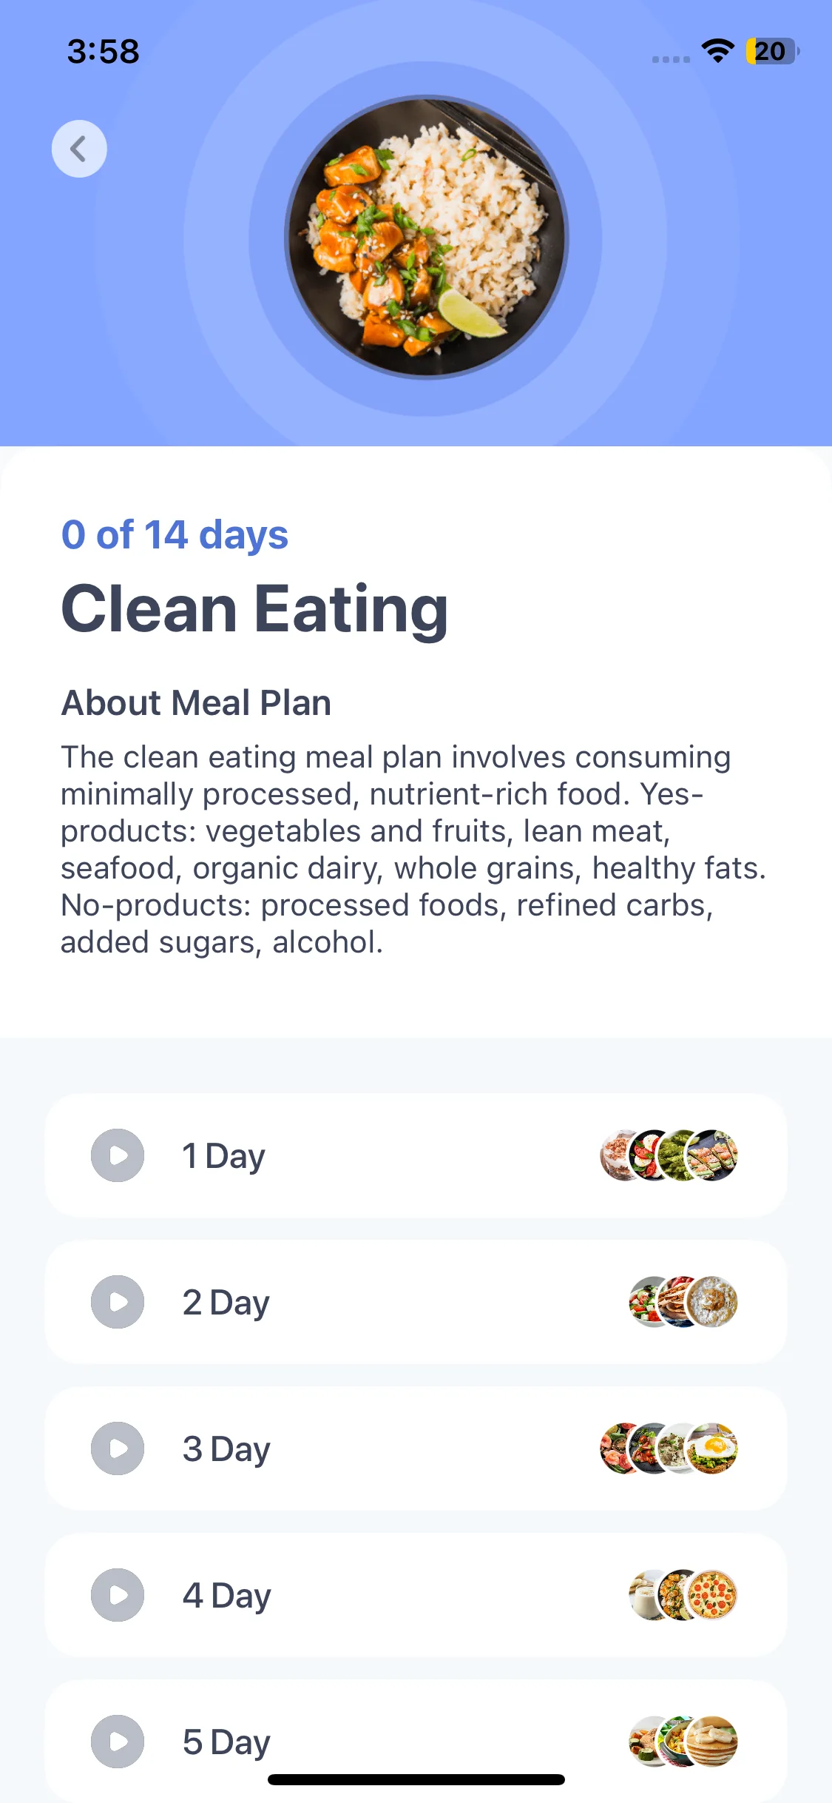Tap the 3 Day play icon
Screen dimensions: 832x1803
click(118, 1448)
